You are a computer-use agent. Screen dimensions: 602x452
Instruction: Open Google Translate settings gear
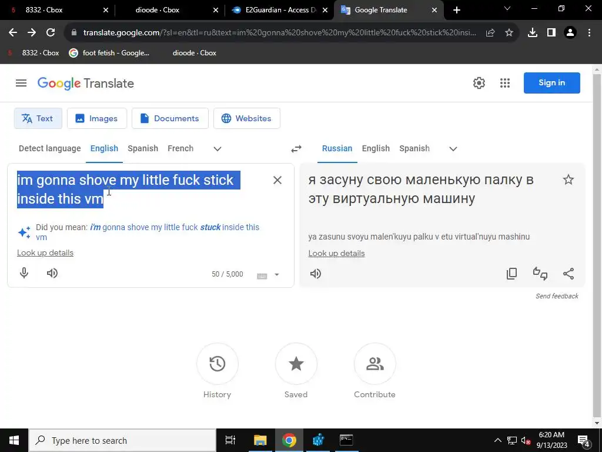(x=479, y=83)
